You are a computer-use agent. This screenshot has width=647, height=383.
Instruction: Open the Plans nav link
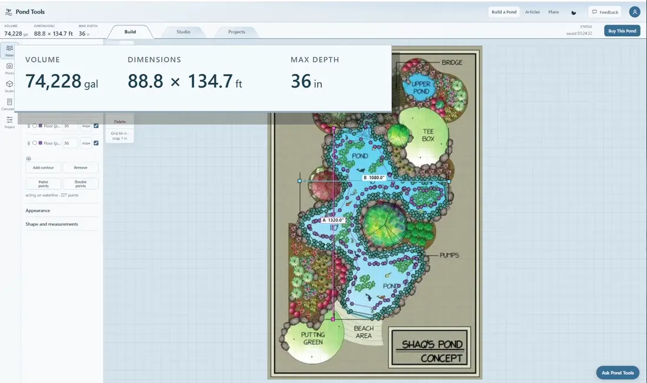point(553,12)
